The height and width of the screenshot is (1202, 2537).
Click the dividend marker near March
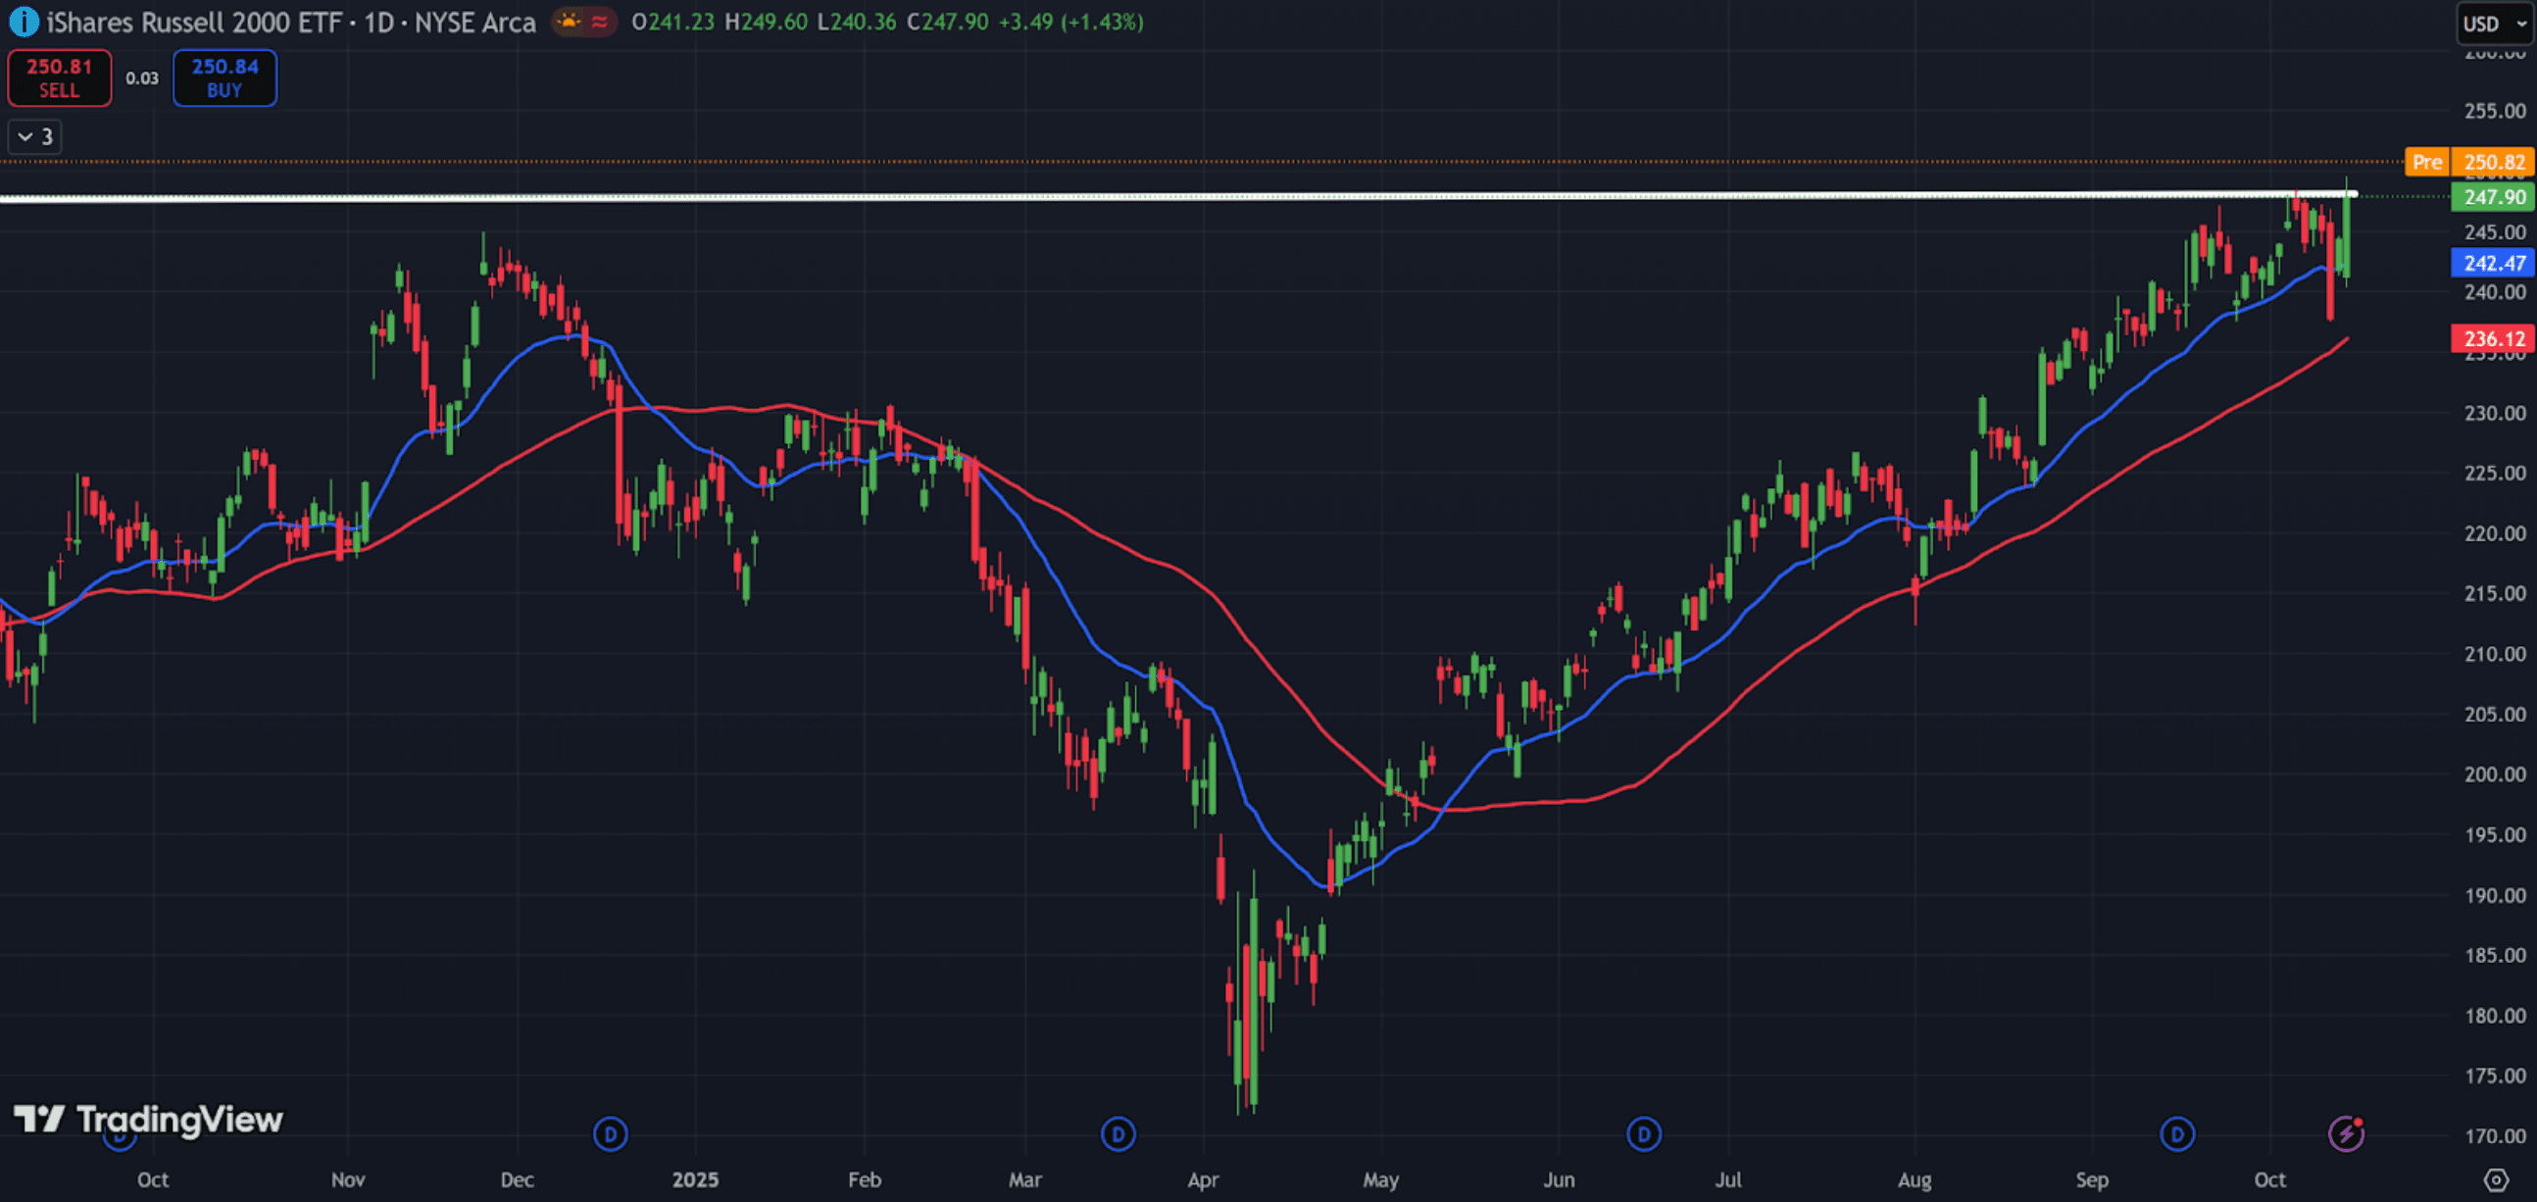point(1117,1134)
